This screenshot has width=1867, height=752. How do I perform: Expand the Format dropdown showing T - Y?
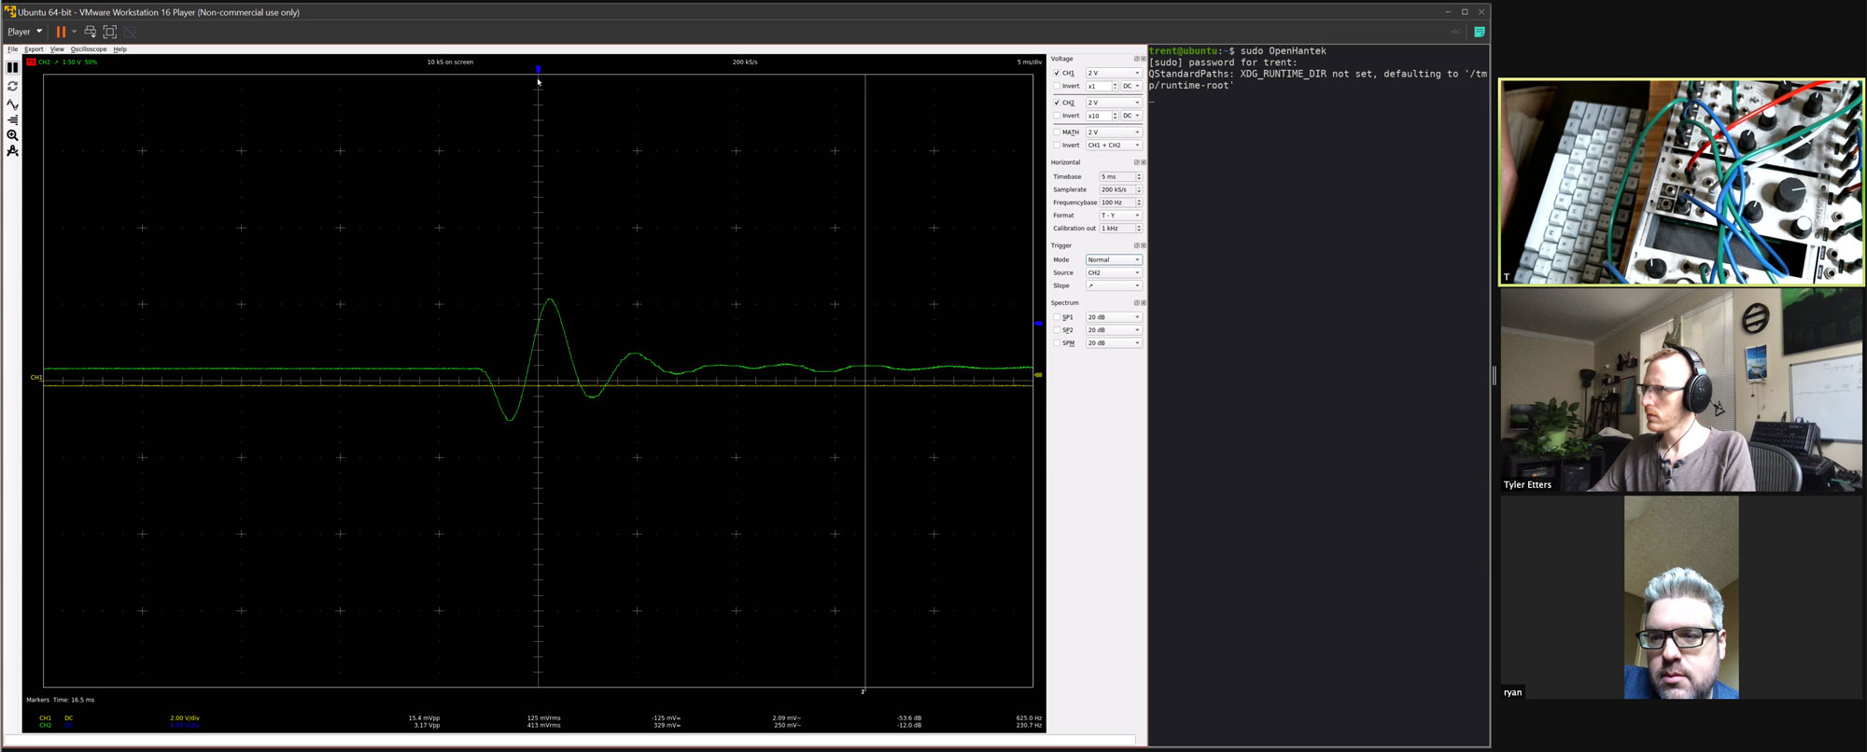1119,216
